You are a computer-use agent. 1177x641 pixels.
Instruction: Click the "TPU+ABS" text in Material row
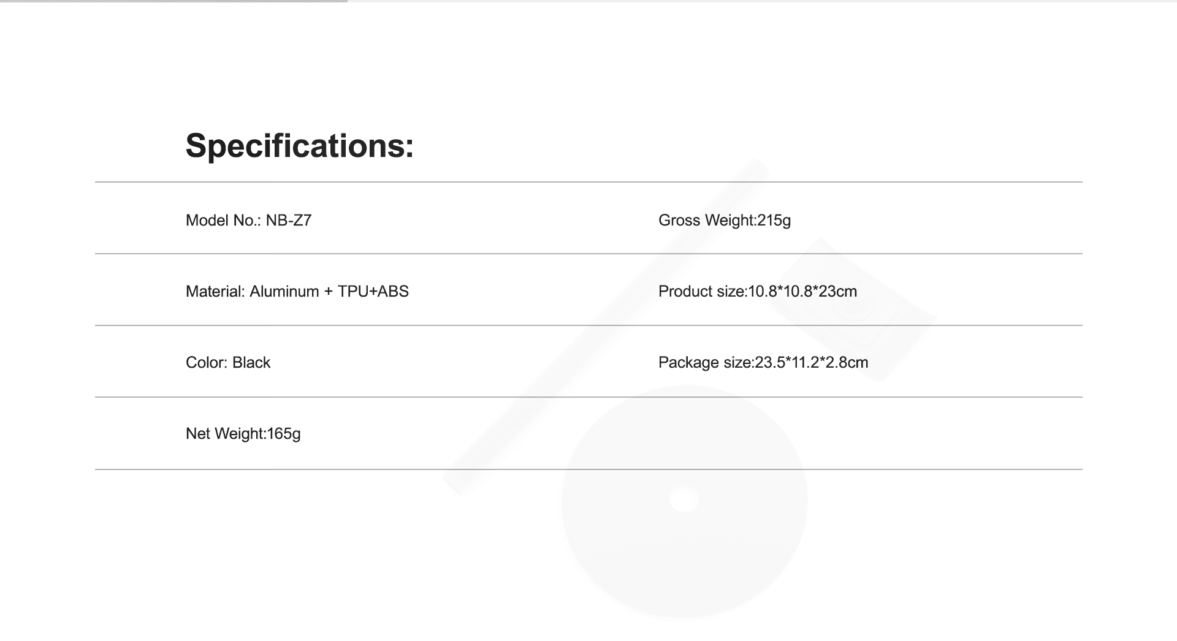pyautogui.click(x=373, y=292)
